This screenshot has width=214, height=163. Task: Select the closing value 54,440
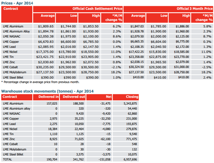pos(132,108)
